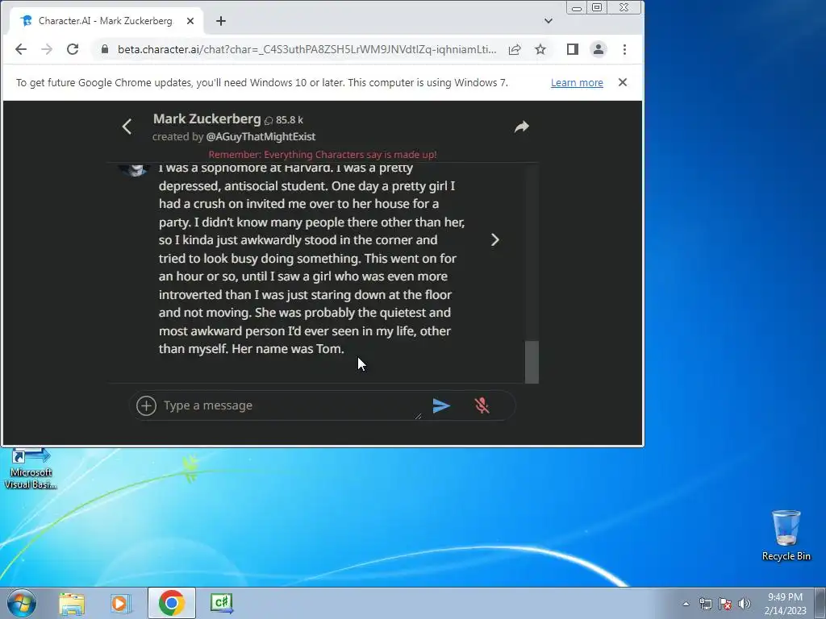Expand the tab search dropdown
The width and height of the screenshot is (826, 619).
click(549, 21)
